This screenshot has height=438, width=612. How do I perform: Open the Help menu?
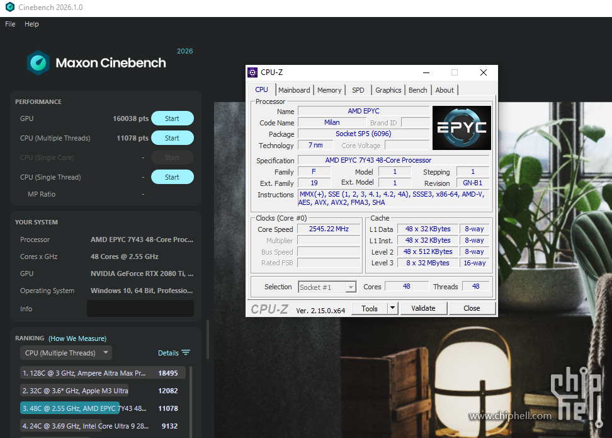click(31, 24)
